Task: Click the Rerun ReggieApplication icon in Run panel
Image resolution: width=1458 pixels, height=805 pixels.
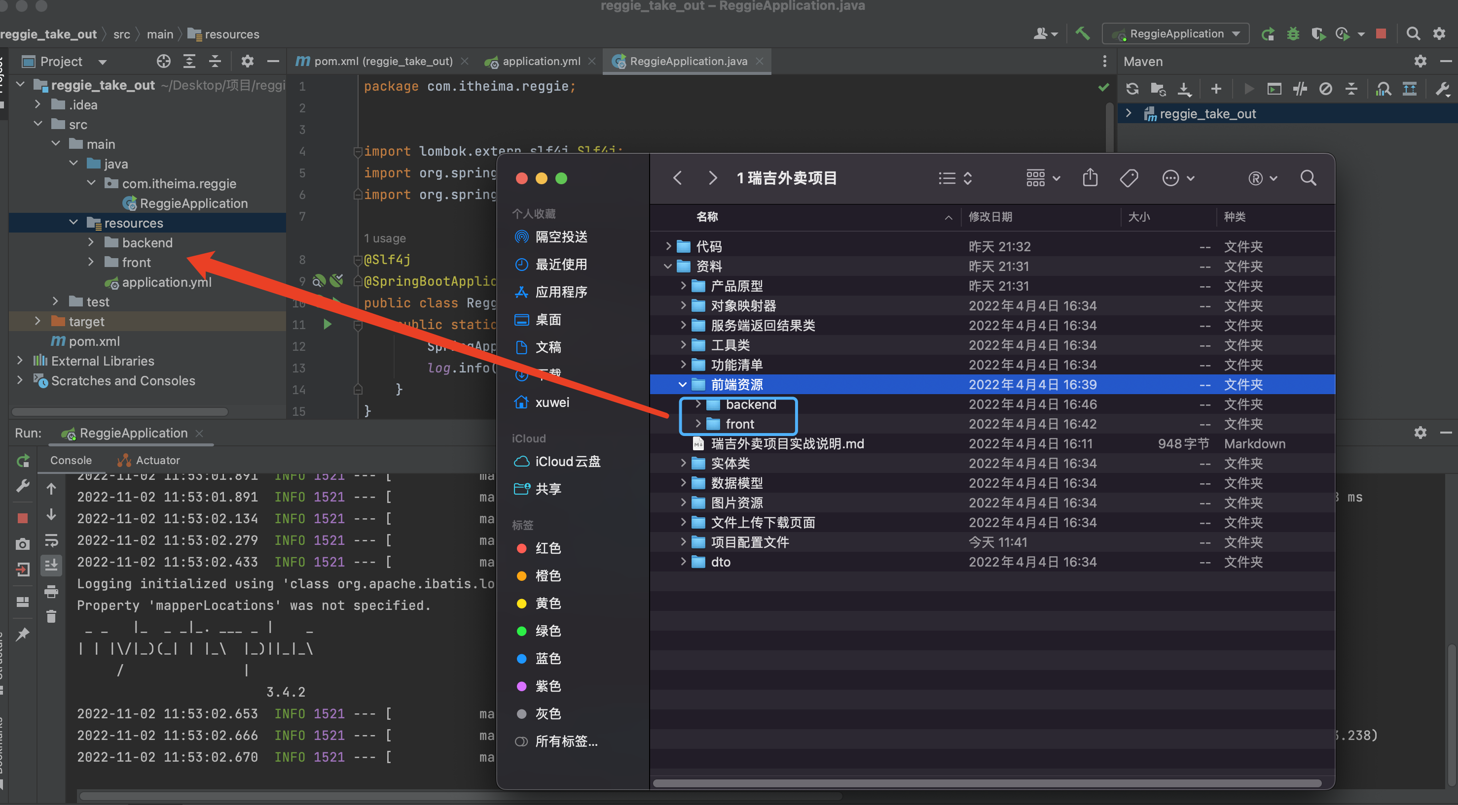Action: 23,461
